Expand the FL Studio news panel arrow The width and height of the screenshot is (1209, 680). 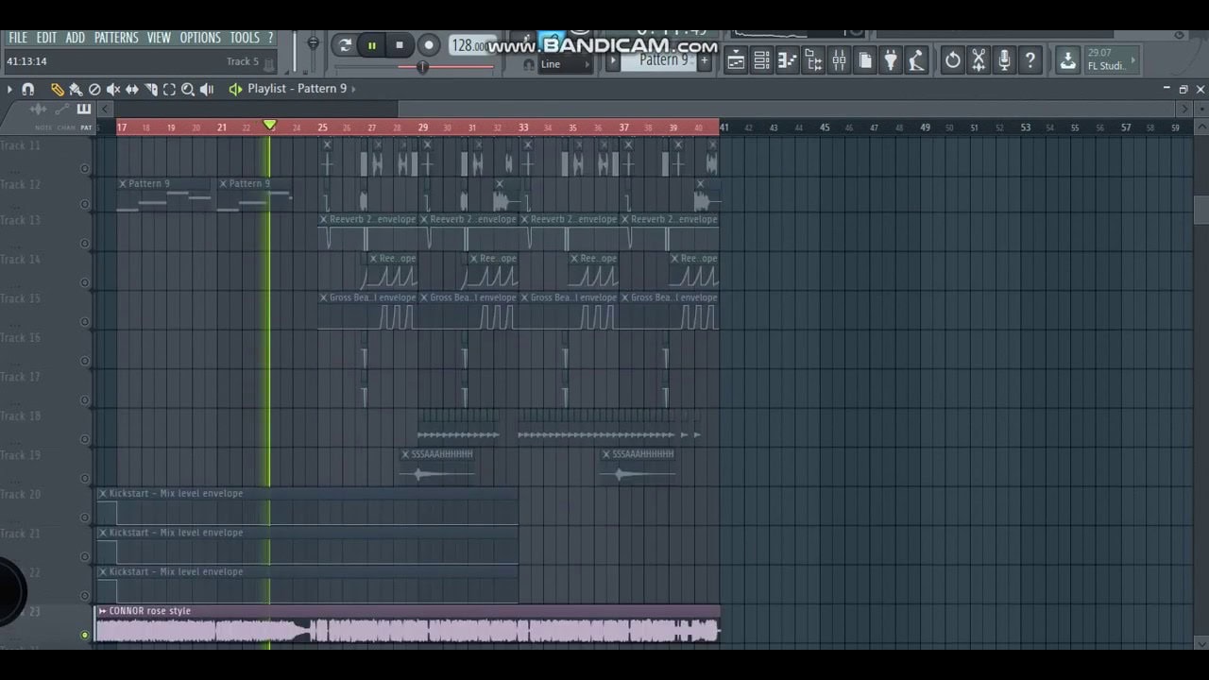[x=1132, y=60]
